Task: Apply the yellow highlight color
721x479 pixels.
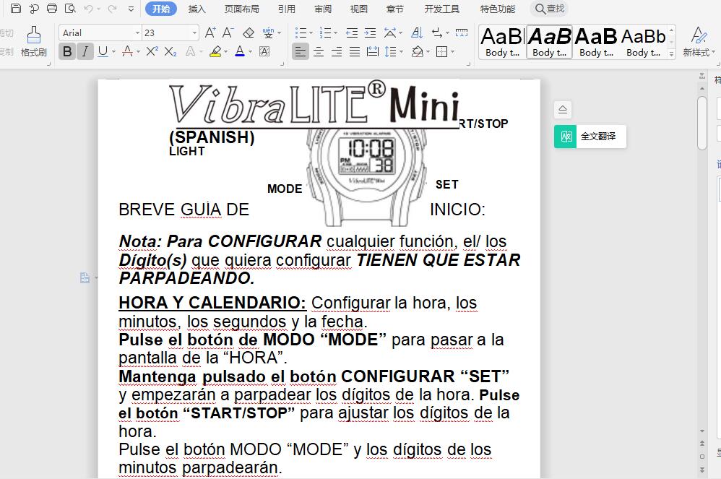Action: click(x=215, y=51)
